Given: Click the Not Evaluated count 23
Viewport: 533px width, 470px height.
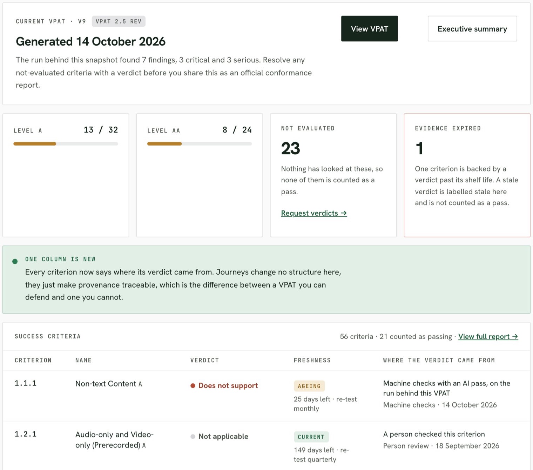Looking at the screenshot, I should coord(291,148).
